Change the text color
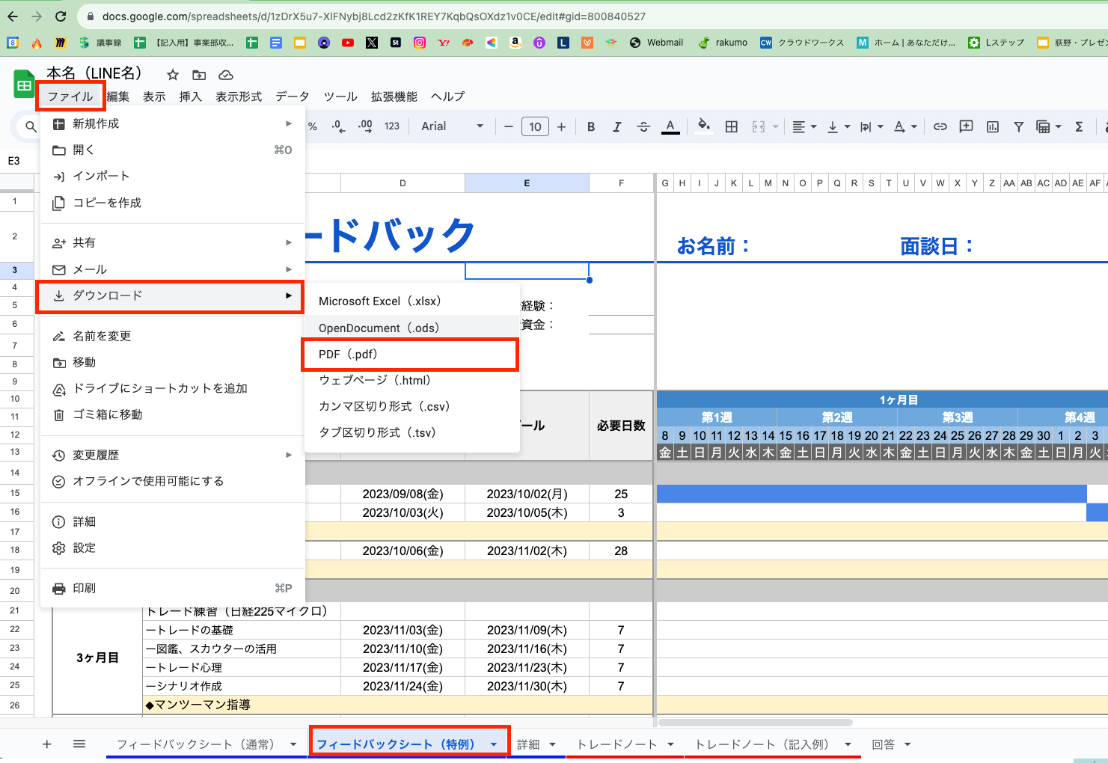 tap(670, 126)
